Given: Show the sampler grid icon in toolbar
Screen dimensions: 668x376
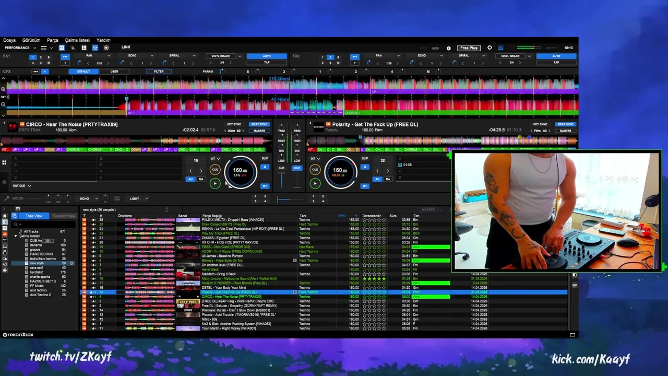Looking at the screenshot, I should [83, 48].
